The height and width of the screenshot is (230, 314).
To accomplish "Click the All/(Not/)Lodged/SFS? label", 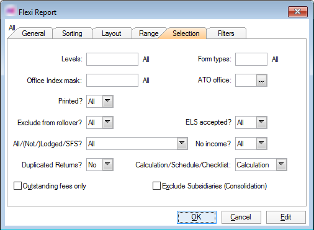I will [47, 144].
